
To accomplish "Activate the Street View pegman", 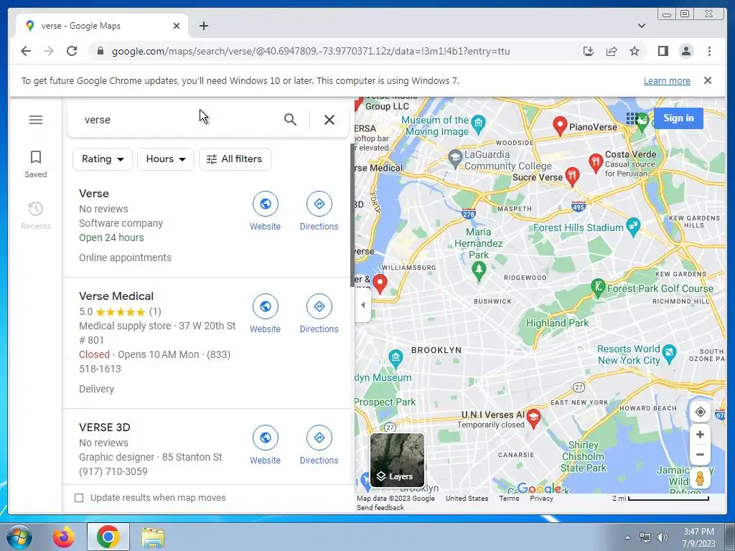I will [x=700, y=479].
